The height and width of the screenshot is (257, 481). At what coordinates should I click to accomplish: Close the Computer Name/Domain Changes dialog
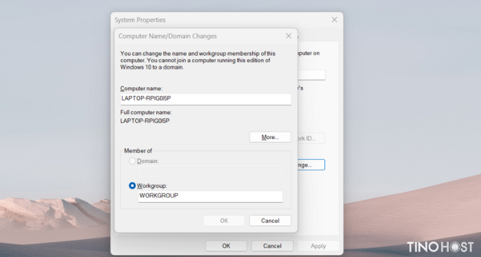(289, 36)
